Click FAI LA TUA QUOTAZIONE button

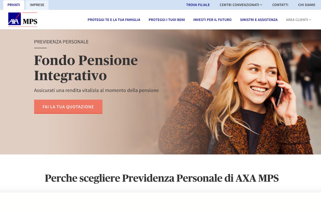[68, 107]
